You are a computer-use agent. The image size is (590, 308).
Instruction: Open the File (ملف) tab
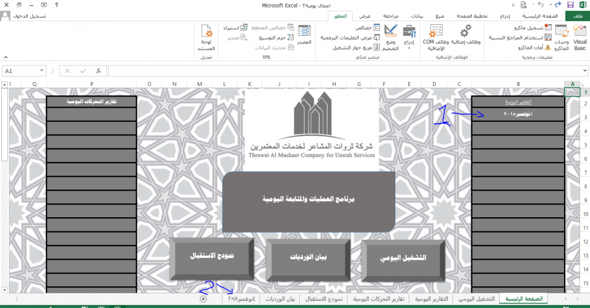(578, 16)
